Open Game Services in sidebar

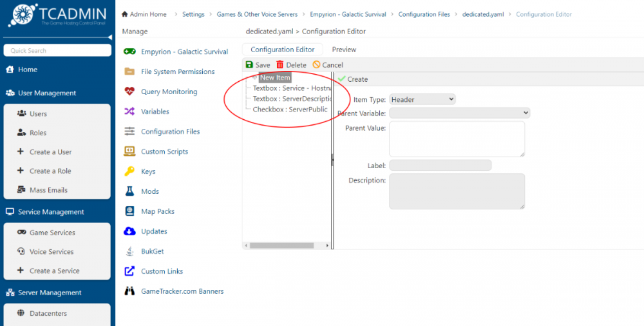pyautogui.click(x=52, y=233)
